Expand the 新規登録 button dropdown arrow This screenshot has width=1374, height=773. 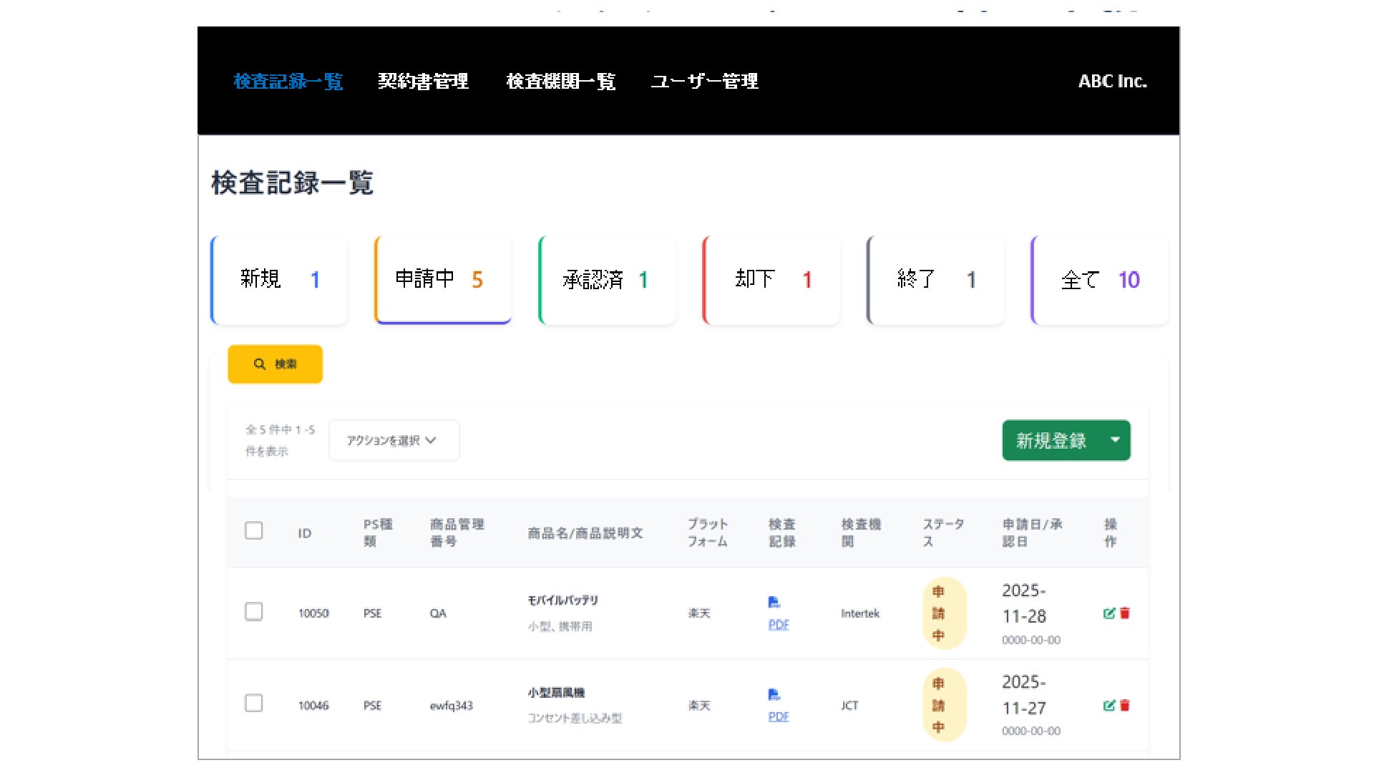click(1115, 440)
